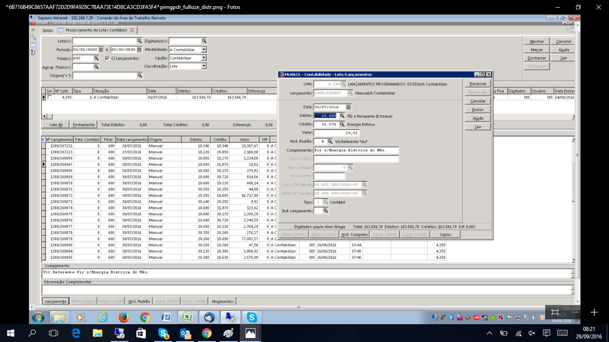Open the Hist. Padrão bottom tab button
This screenshot has height=342, width=609.
[139, 301]
